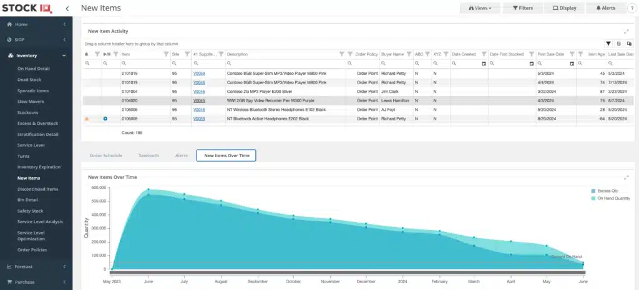Open Safety Stock in the sidebar
This screenshot has height=290, width=639.
click(31, 211)
